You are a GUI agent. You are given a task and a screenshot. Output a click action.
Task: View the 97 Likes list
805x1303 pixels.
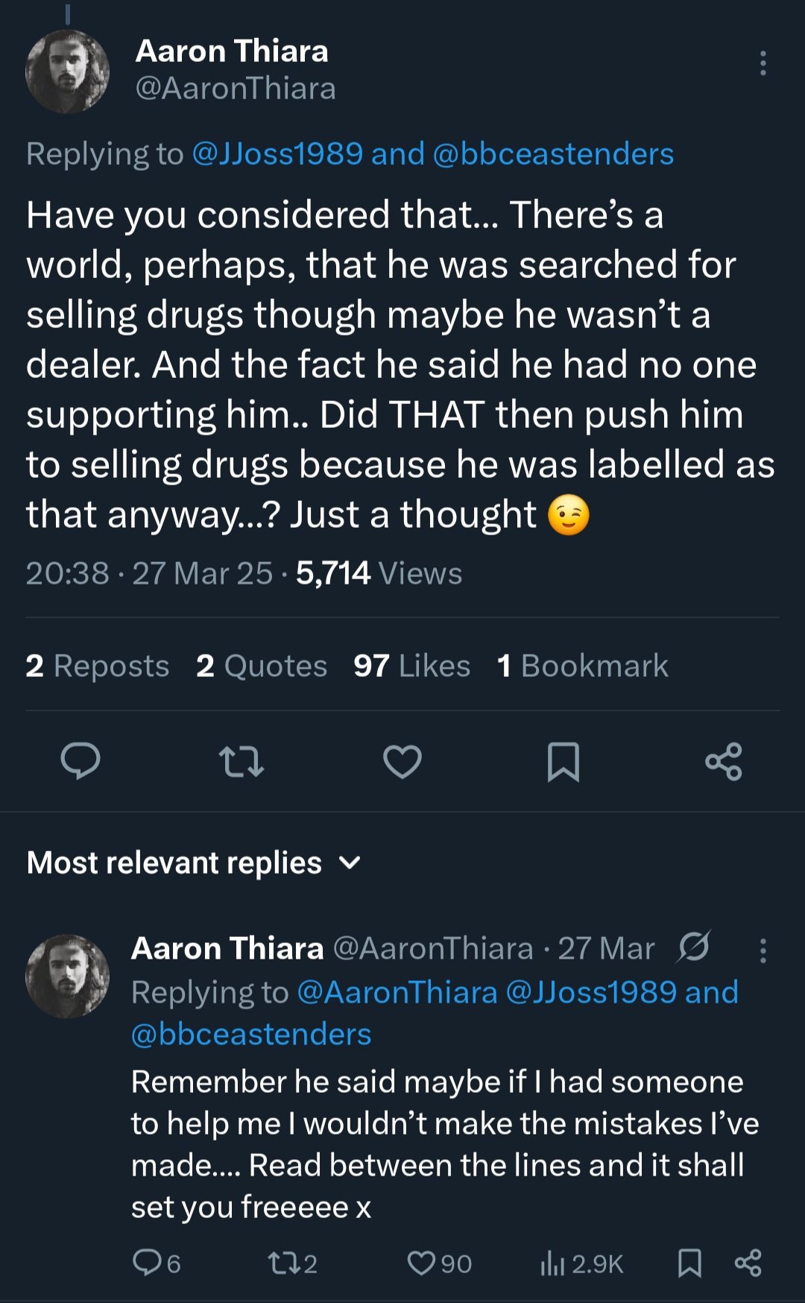point(411,666)
